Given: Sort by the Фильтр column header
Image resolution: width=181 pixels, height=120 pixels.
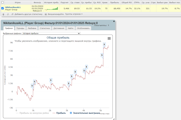Looking at the screenshot, I should 37,2.
